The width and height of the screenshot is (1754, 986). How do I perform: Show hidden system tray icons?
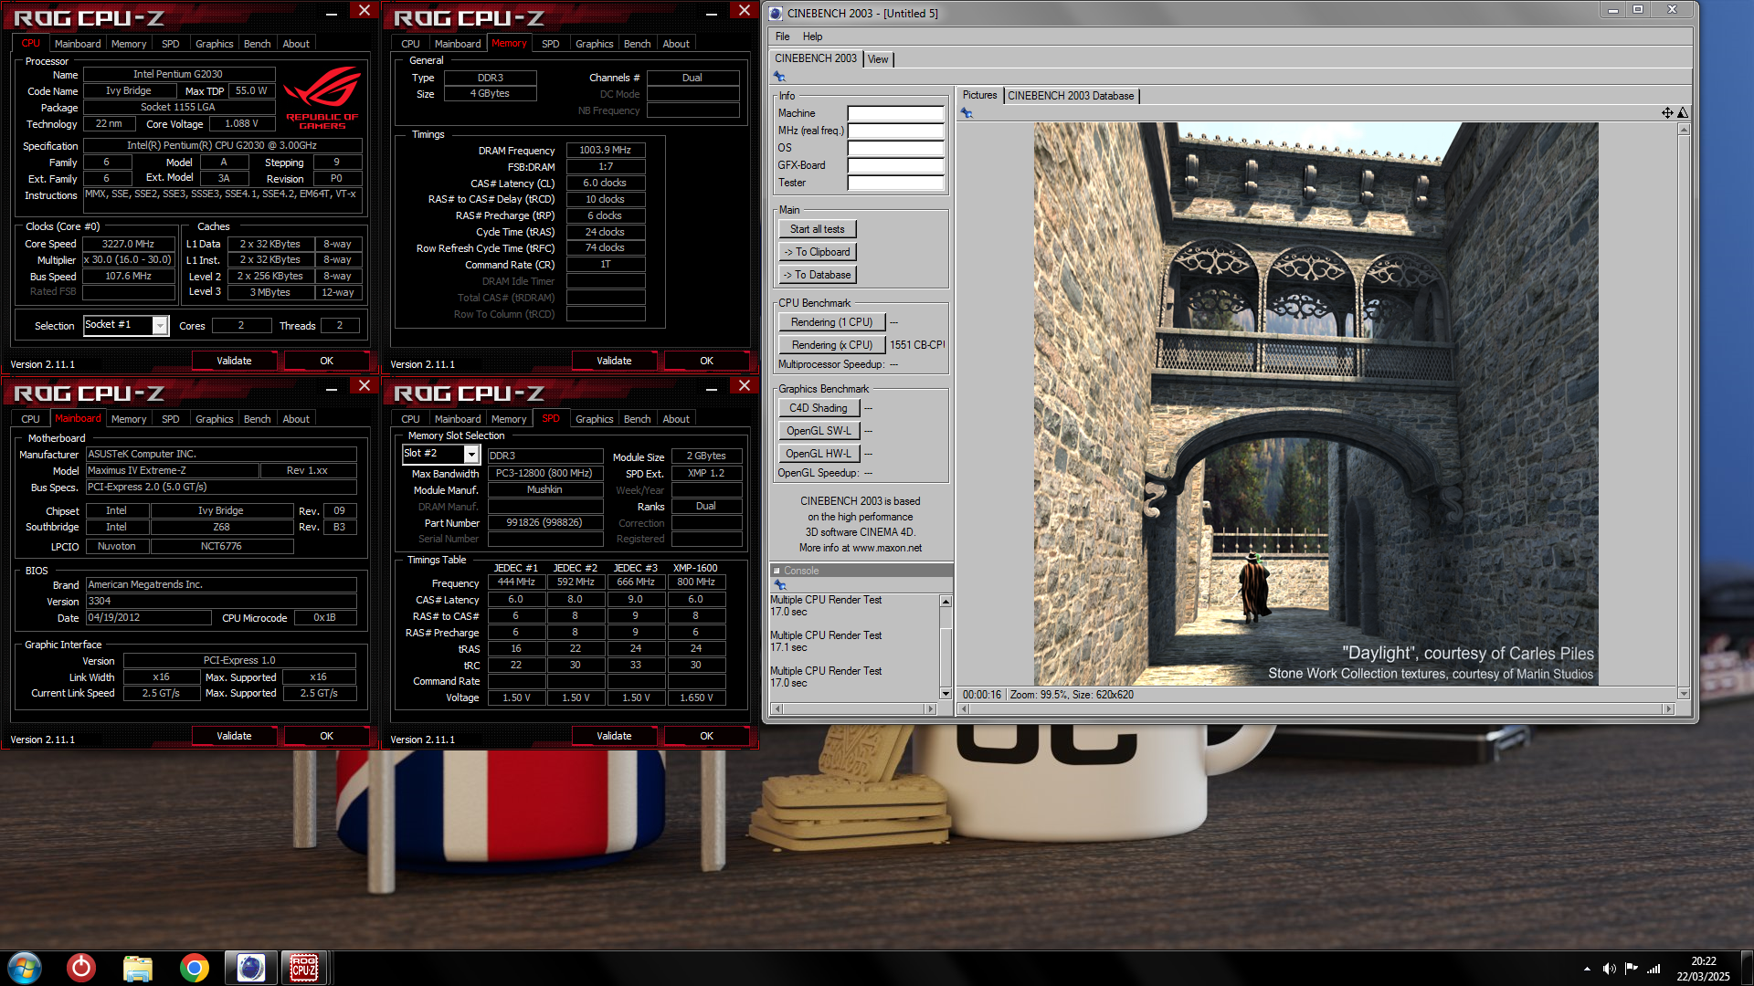click(x=1587, y=969)
